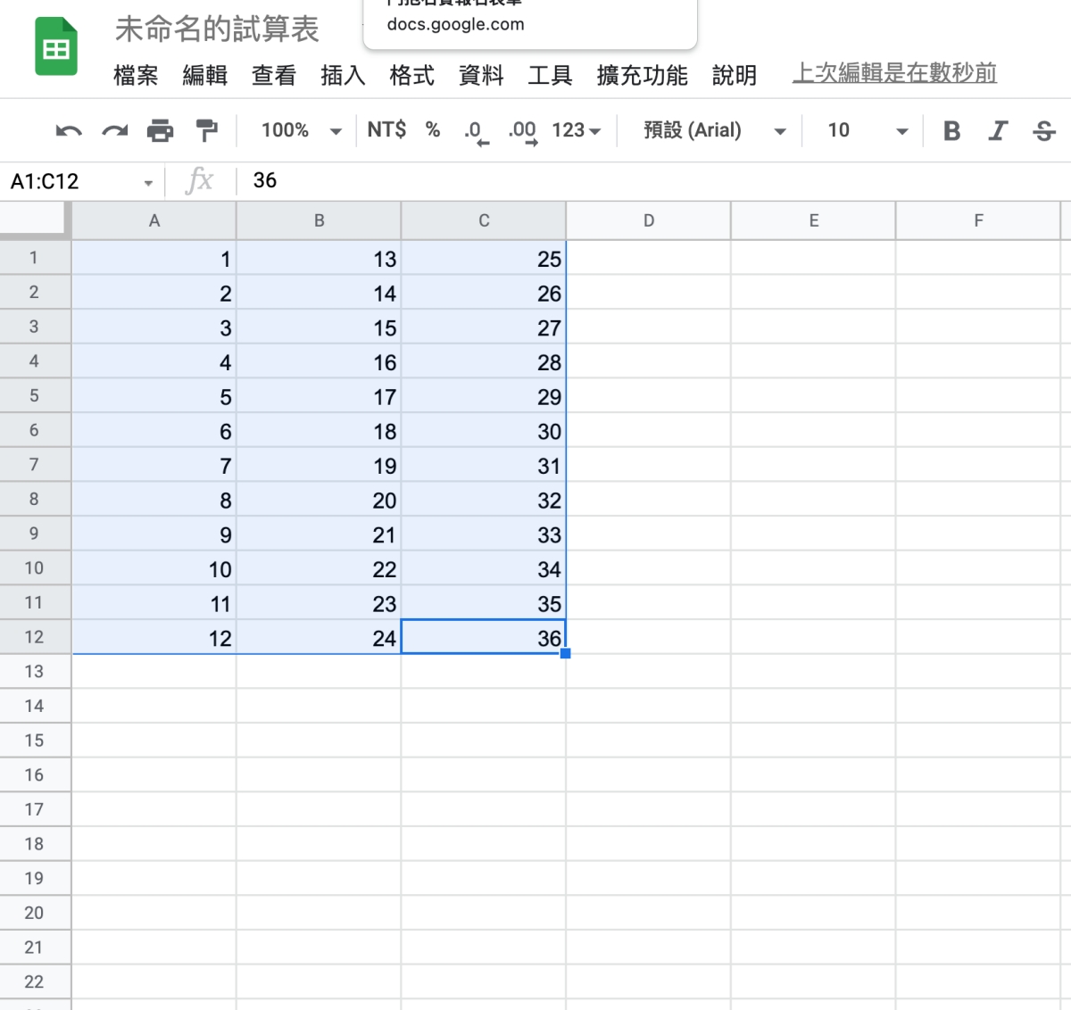The height and width of the screenshot is (1010, 1071).
Task: Click the 未命名的試算表 document title
Action: (217, 29)
